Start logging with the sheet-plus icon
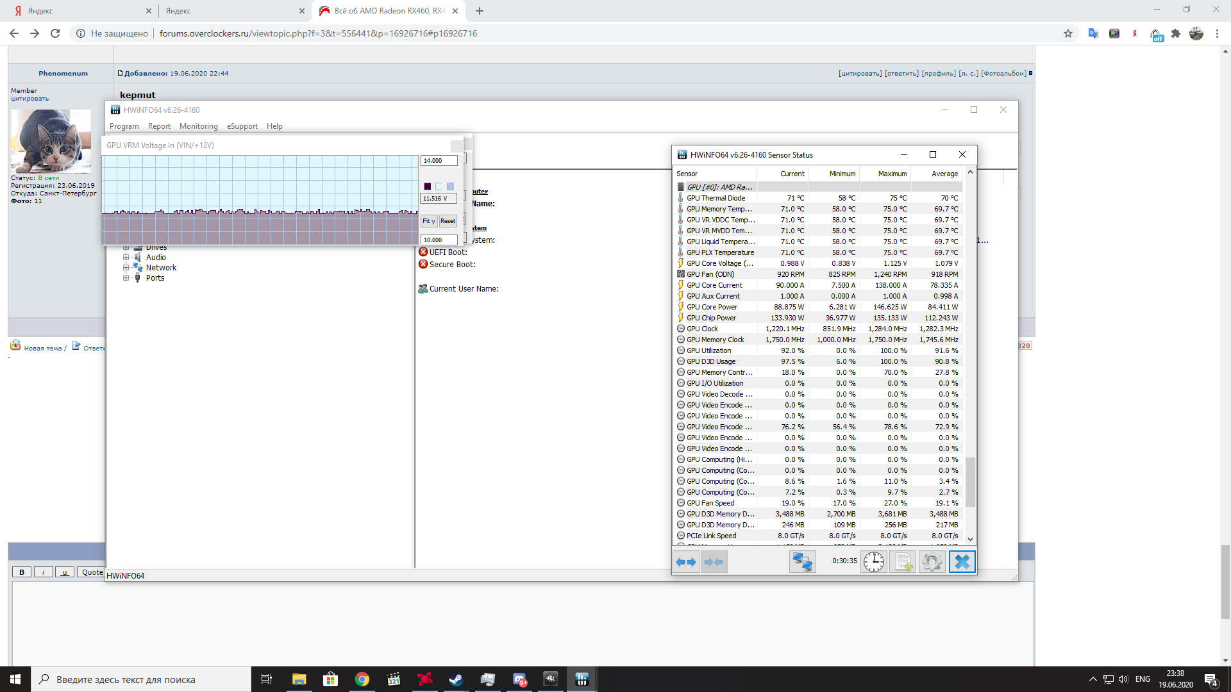The width and height of the screenshot is (1231, 692). (903, 562)
